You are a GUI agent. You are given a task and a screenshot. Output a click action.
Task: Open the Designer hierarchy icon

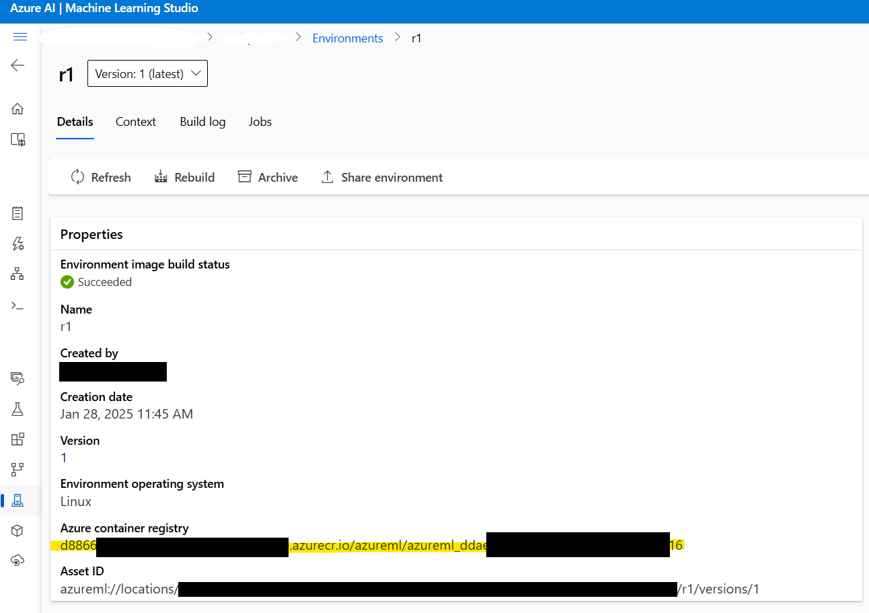18,273
